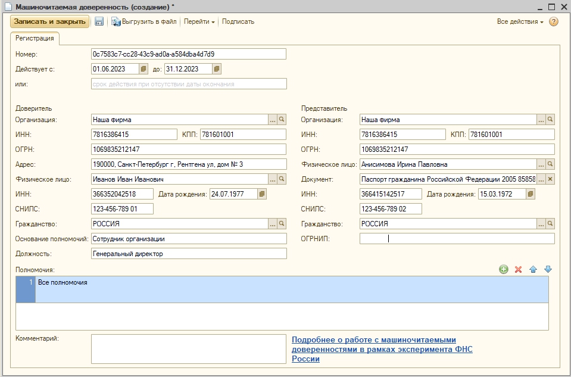Viewport: 571px width, 377px height.
Task: Expand the Все действия dropdown
Action: pyautogui.click(x=520, y=21)
